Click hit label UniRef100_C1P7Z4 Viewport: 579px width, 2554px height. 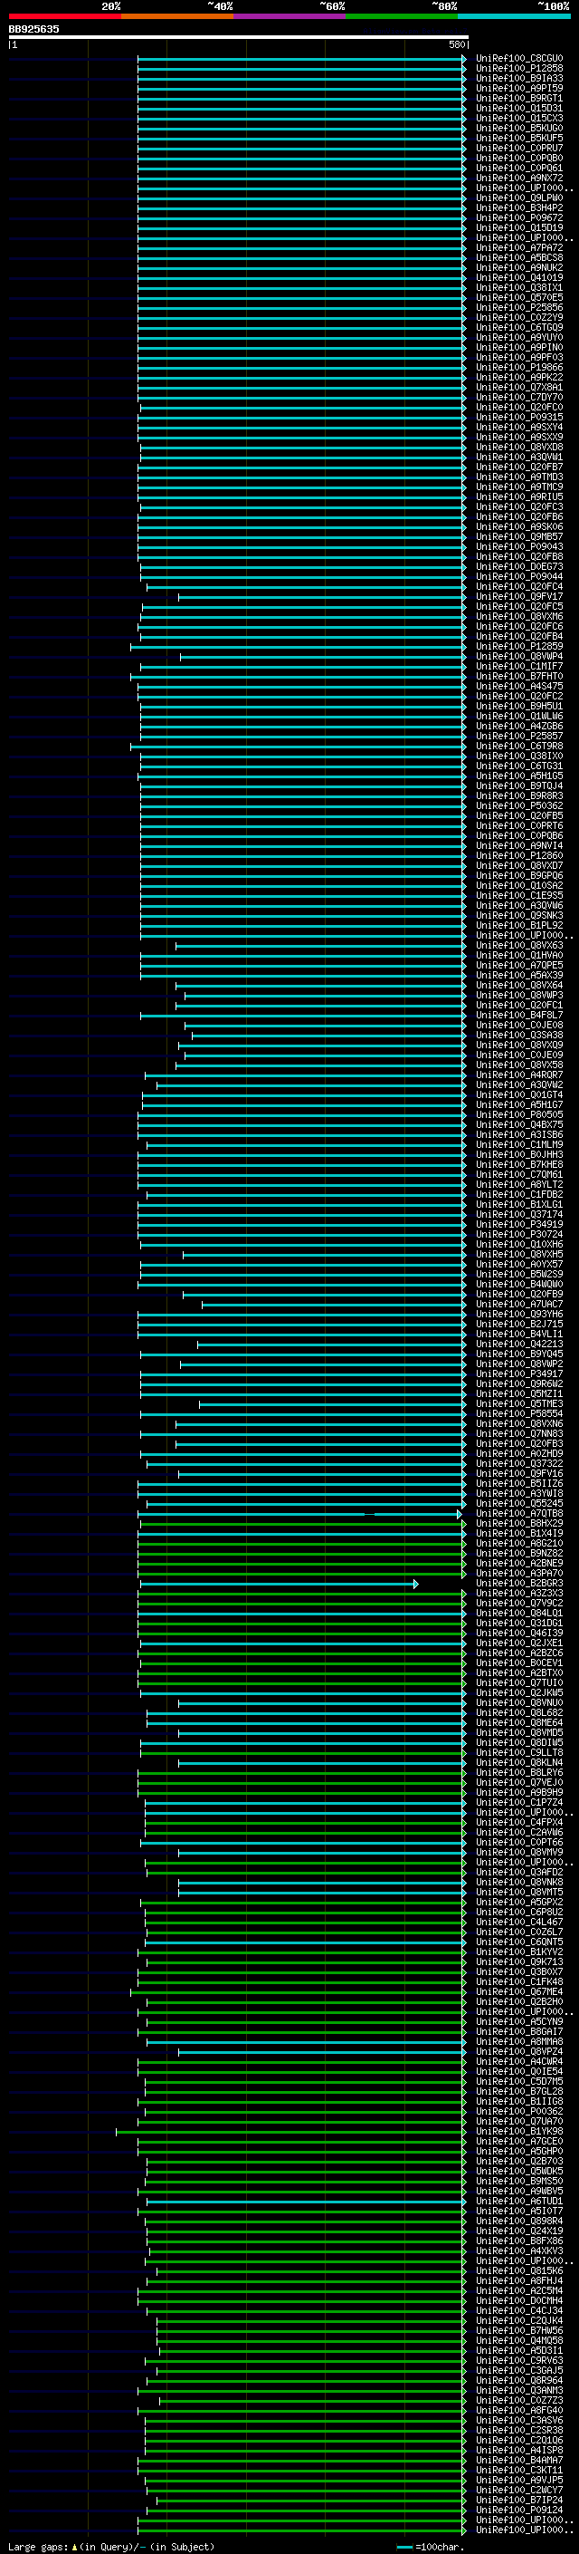pyautogui.click(x=518, y=1802)
